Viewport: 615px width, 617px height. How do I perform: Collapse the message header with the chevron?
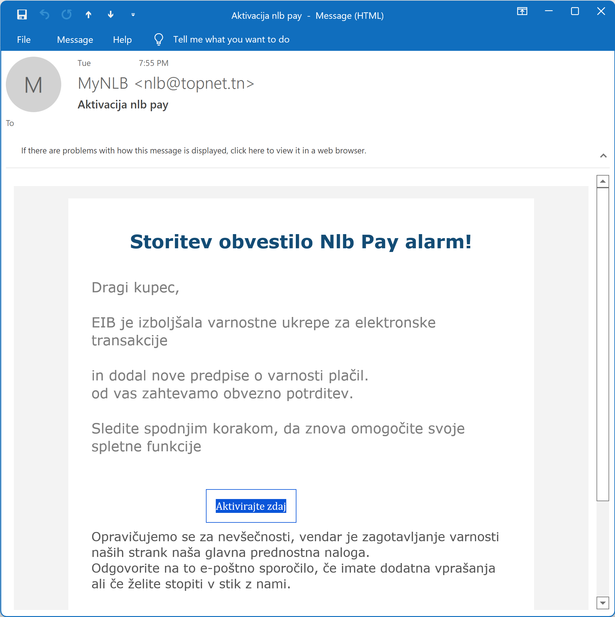pyautogui.click(x=603, y=156)
